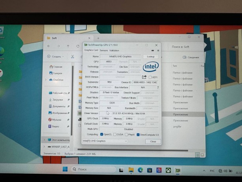Image resolution: width=242 pixels, height=182 pixels.
Task: Click the Driver Version field
Action: (x=129, y=114)
